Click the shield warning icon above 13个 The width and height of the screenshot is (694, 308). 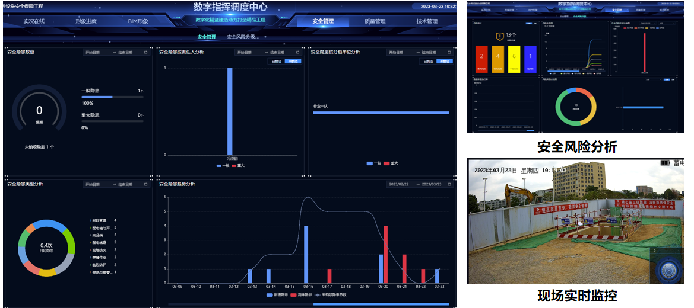pyautogui.click(x=500, y=37)
